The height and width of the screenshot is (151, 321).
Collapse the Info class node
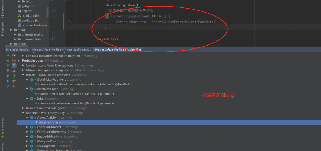(27, 99)
